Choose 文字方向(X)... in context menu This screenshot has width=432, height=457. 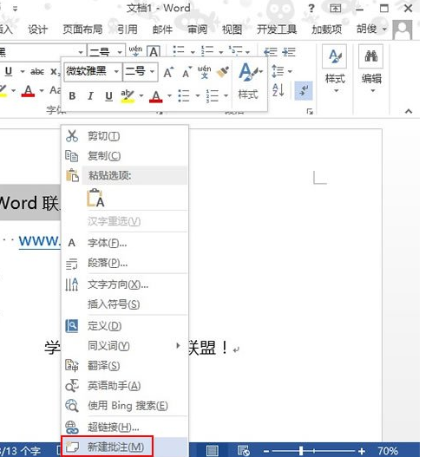click(124, 284)
